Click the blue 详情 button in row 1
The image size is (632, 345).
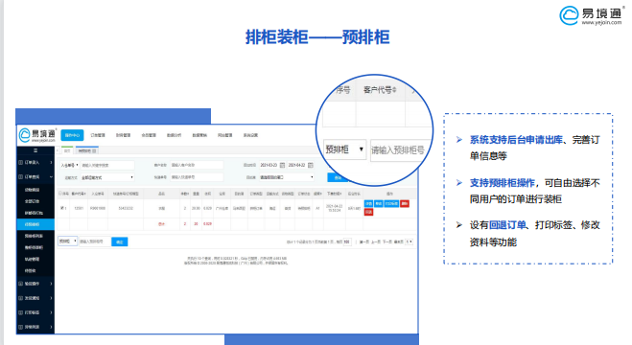(x=368, y=204)
